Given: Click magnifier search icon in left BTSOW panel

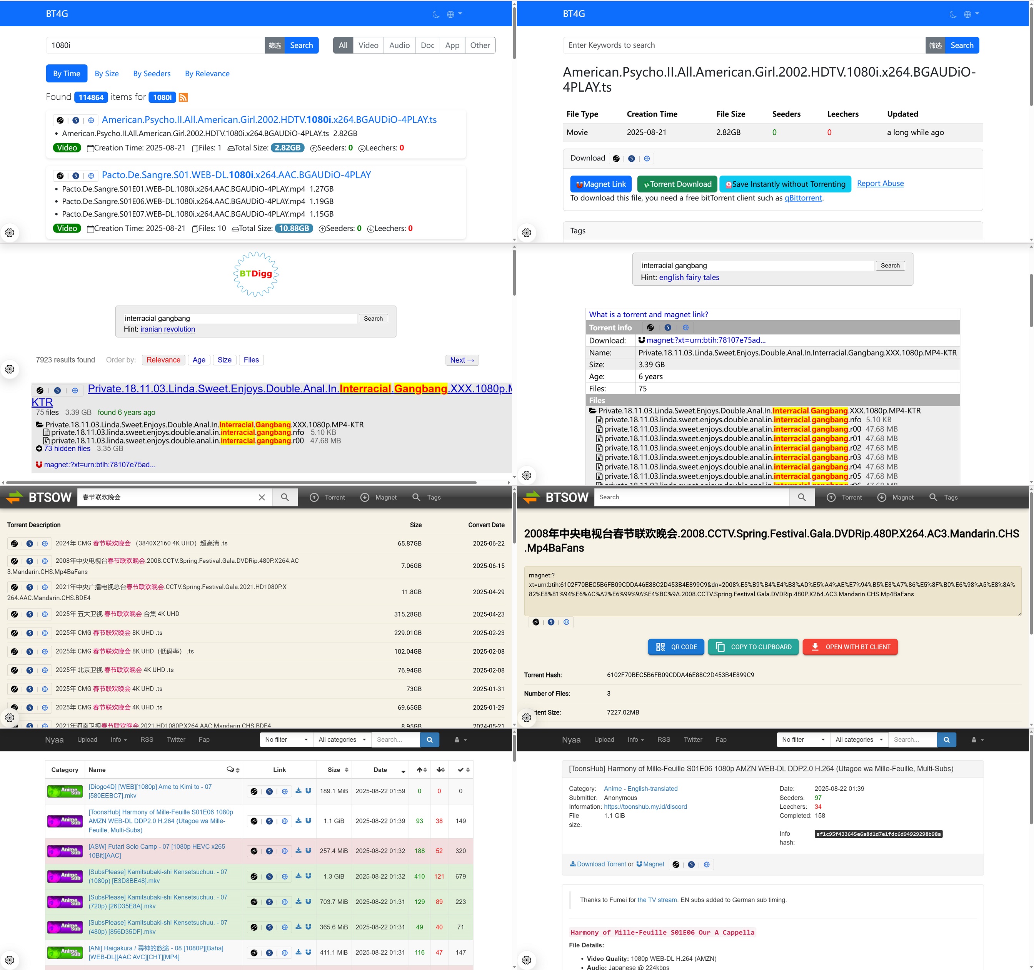Looking at the screenshot, I should coord(285,497).
